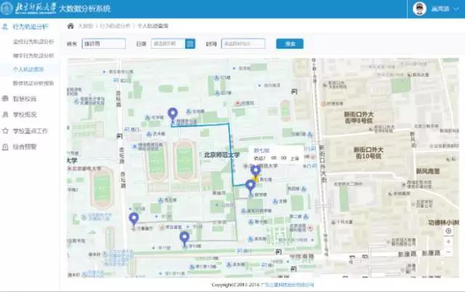
Task: Click the blue 搜索 search button
Action: click(290, 44)
